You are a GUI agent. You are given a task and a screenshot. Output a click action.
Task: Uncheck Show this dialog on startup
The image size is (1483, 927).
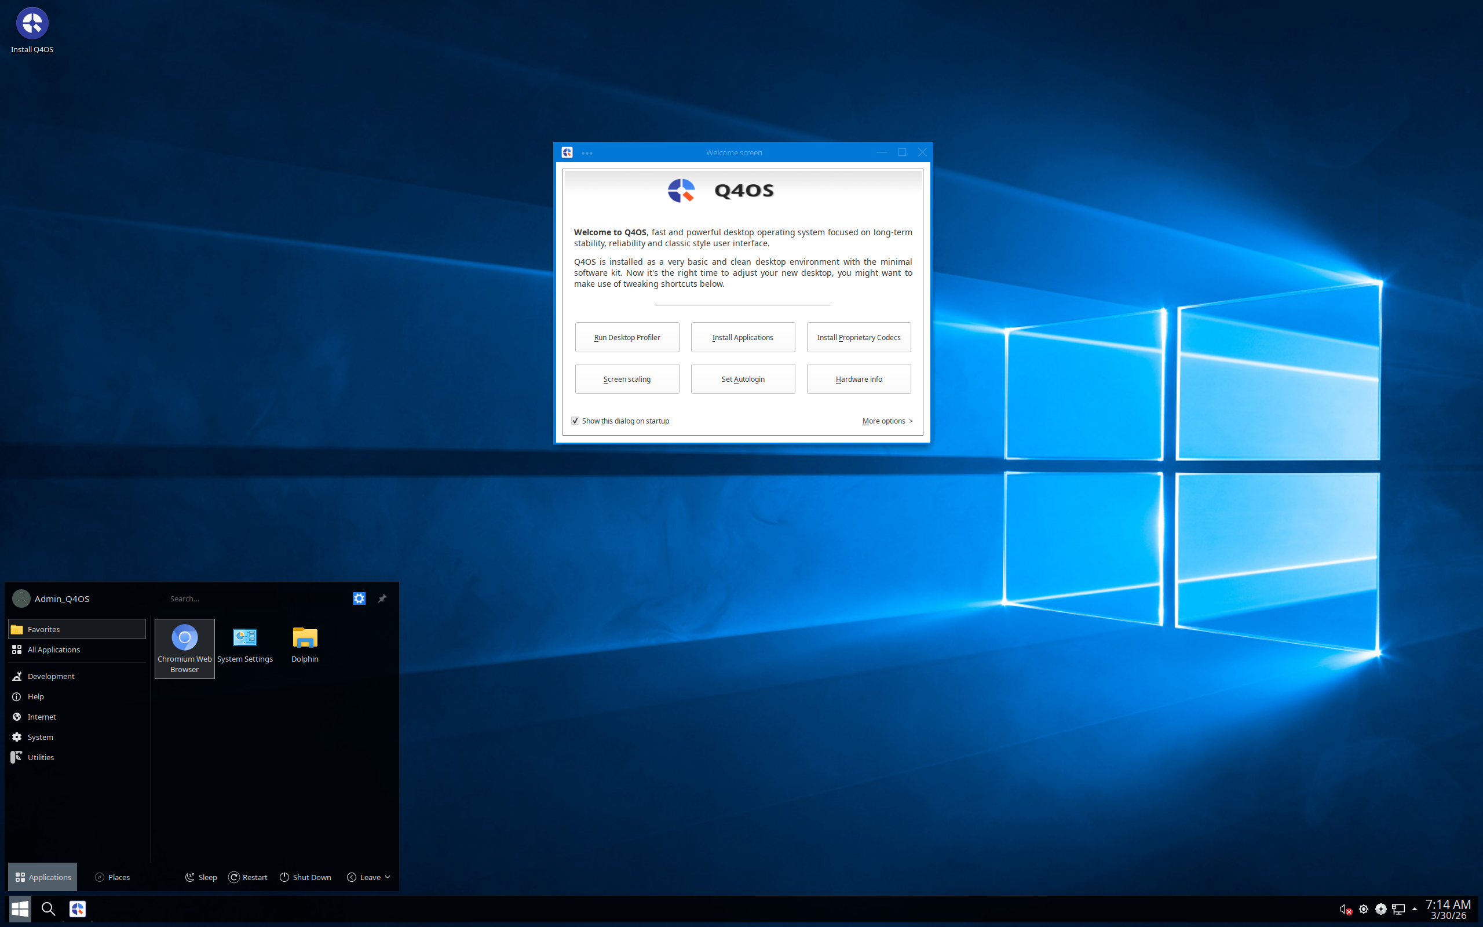(575, 421)
